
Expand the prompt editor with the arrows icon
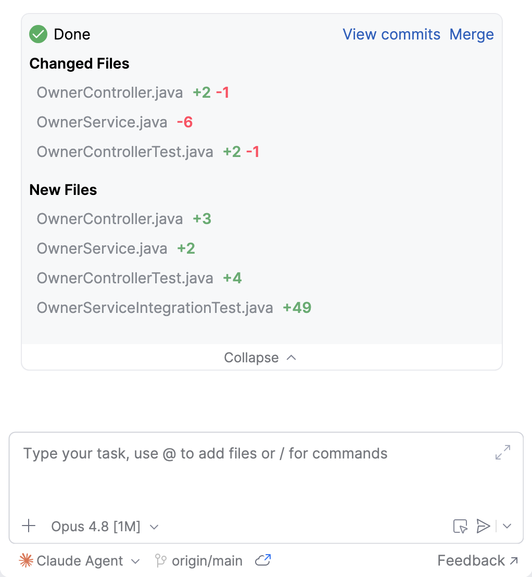pos(503,452)
